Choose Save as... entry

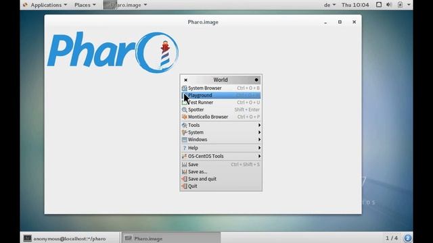pos(221,171)
